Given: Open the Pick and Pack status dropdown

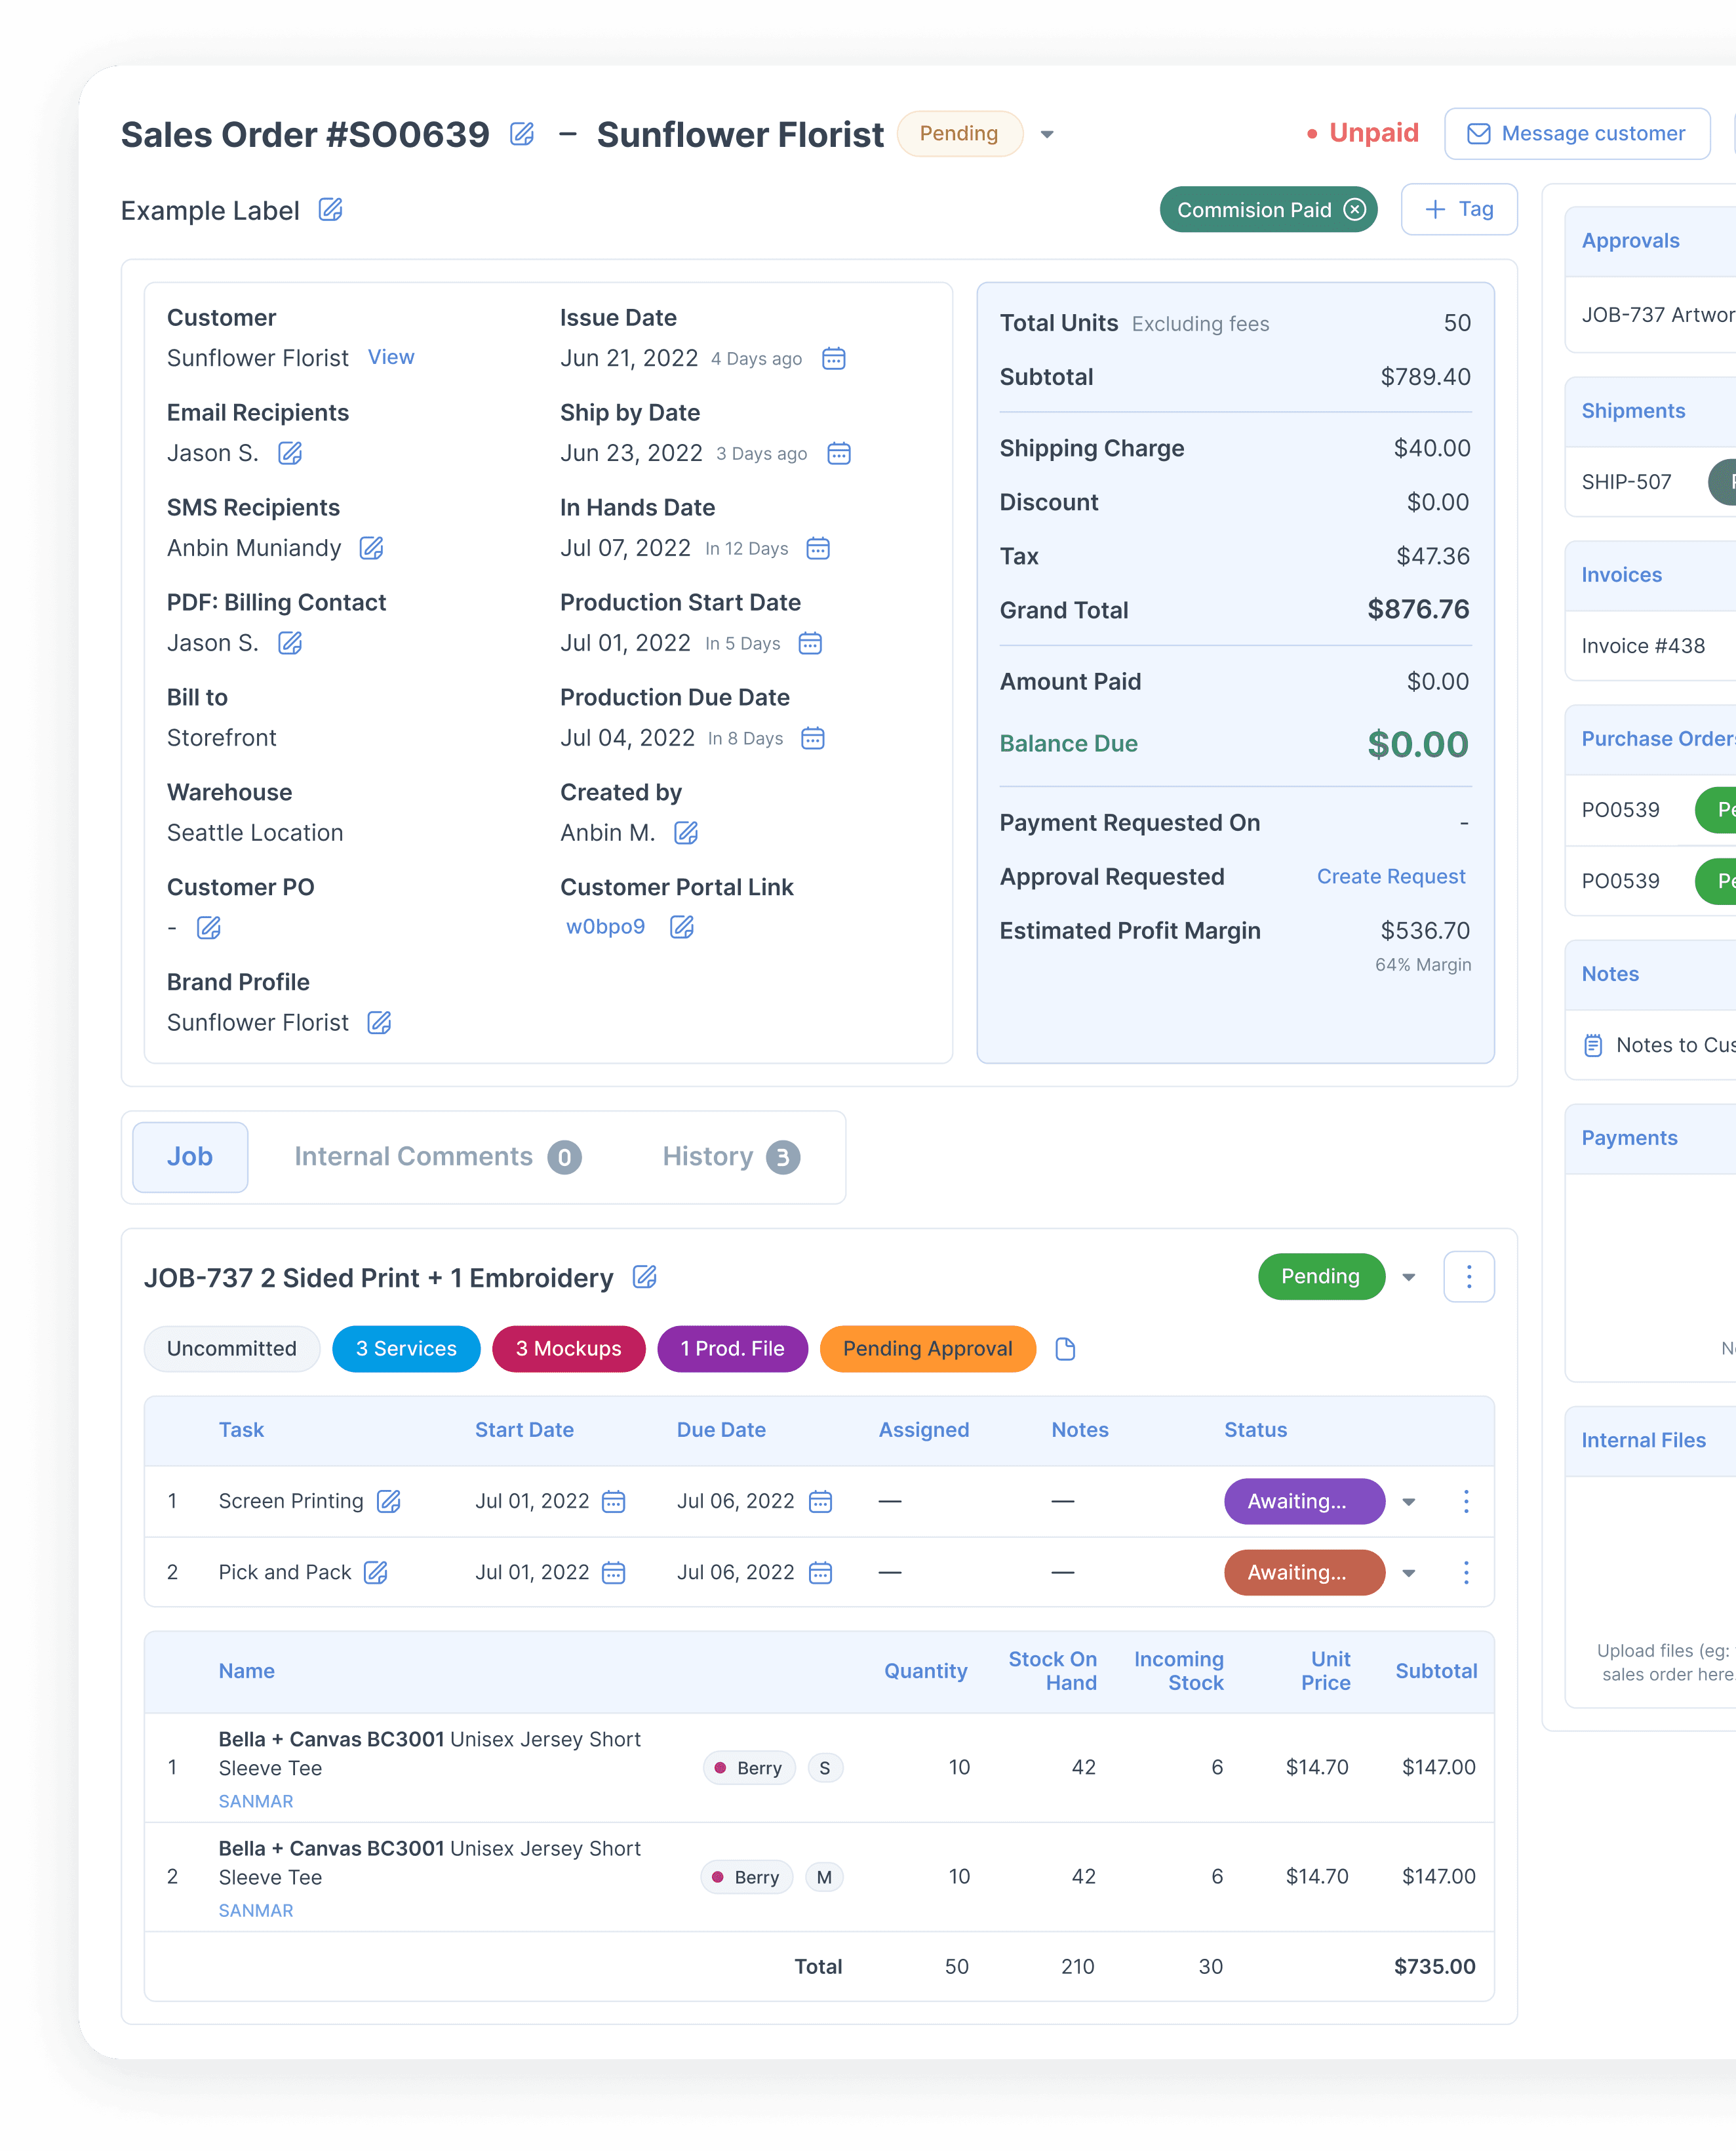Looking at the screenshot, I should 1409,1574.
